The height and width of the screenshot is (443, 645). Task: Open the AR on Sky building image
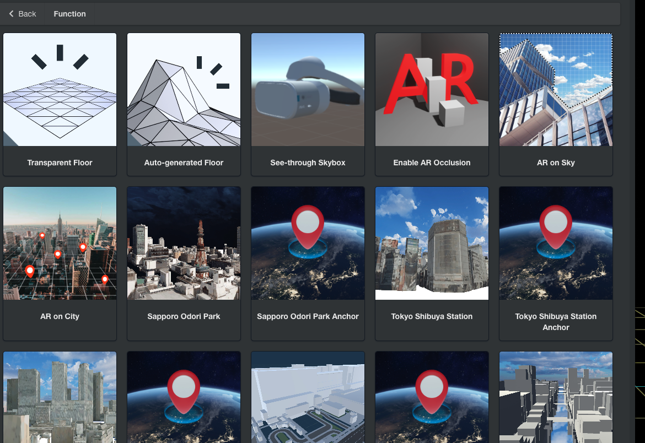pos(556,90)
